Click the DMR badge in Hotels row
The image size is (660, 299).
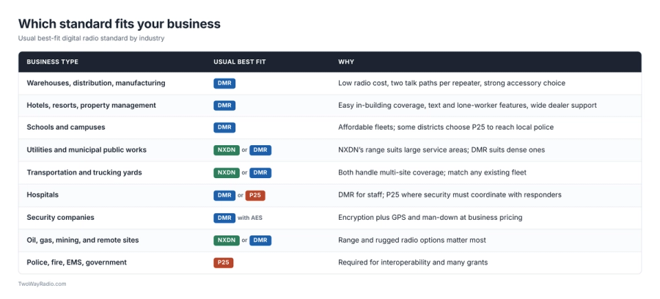coord(224,106)
